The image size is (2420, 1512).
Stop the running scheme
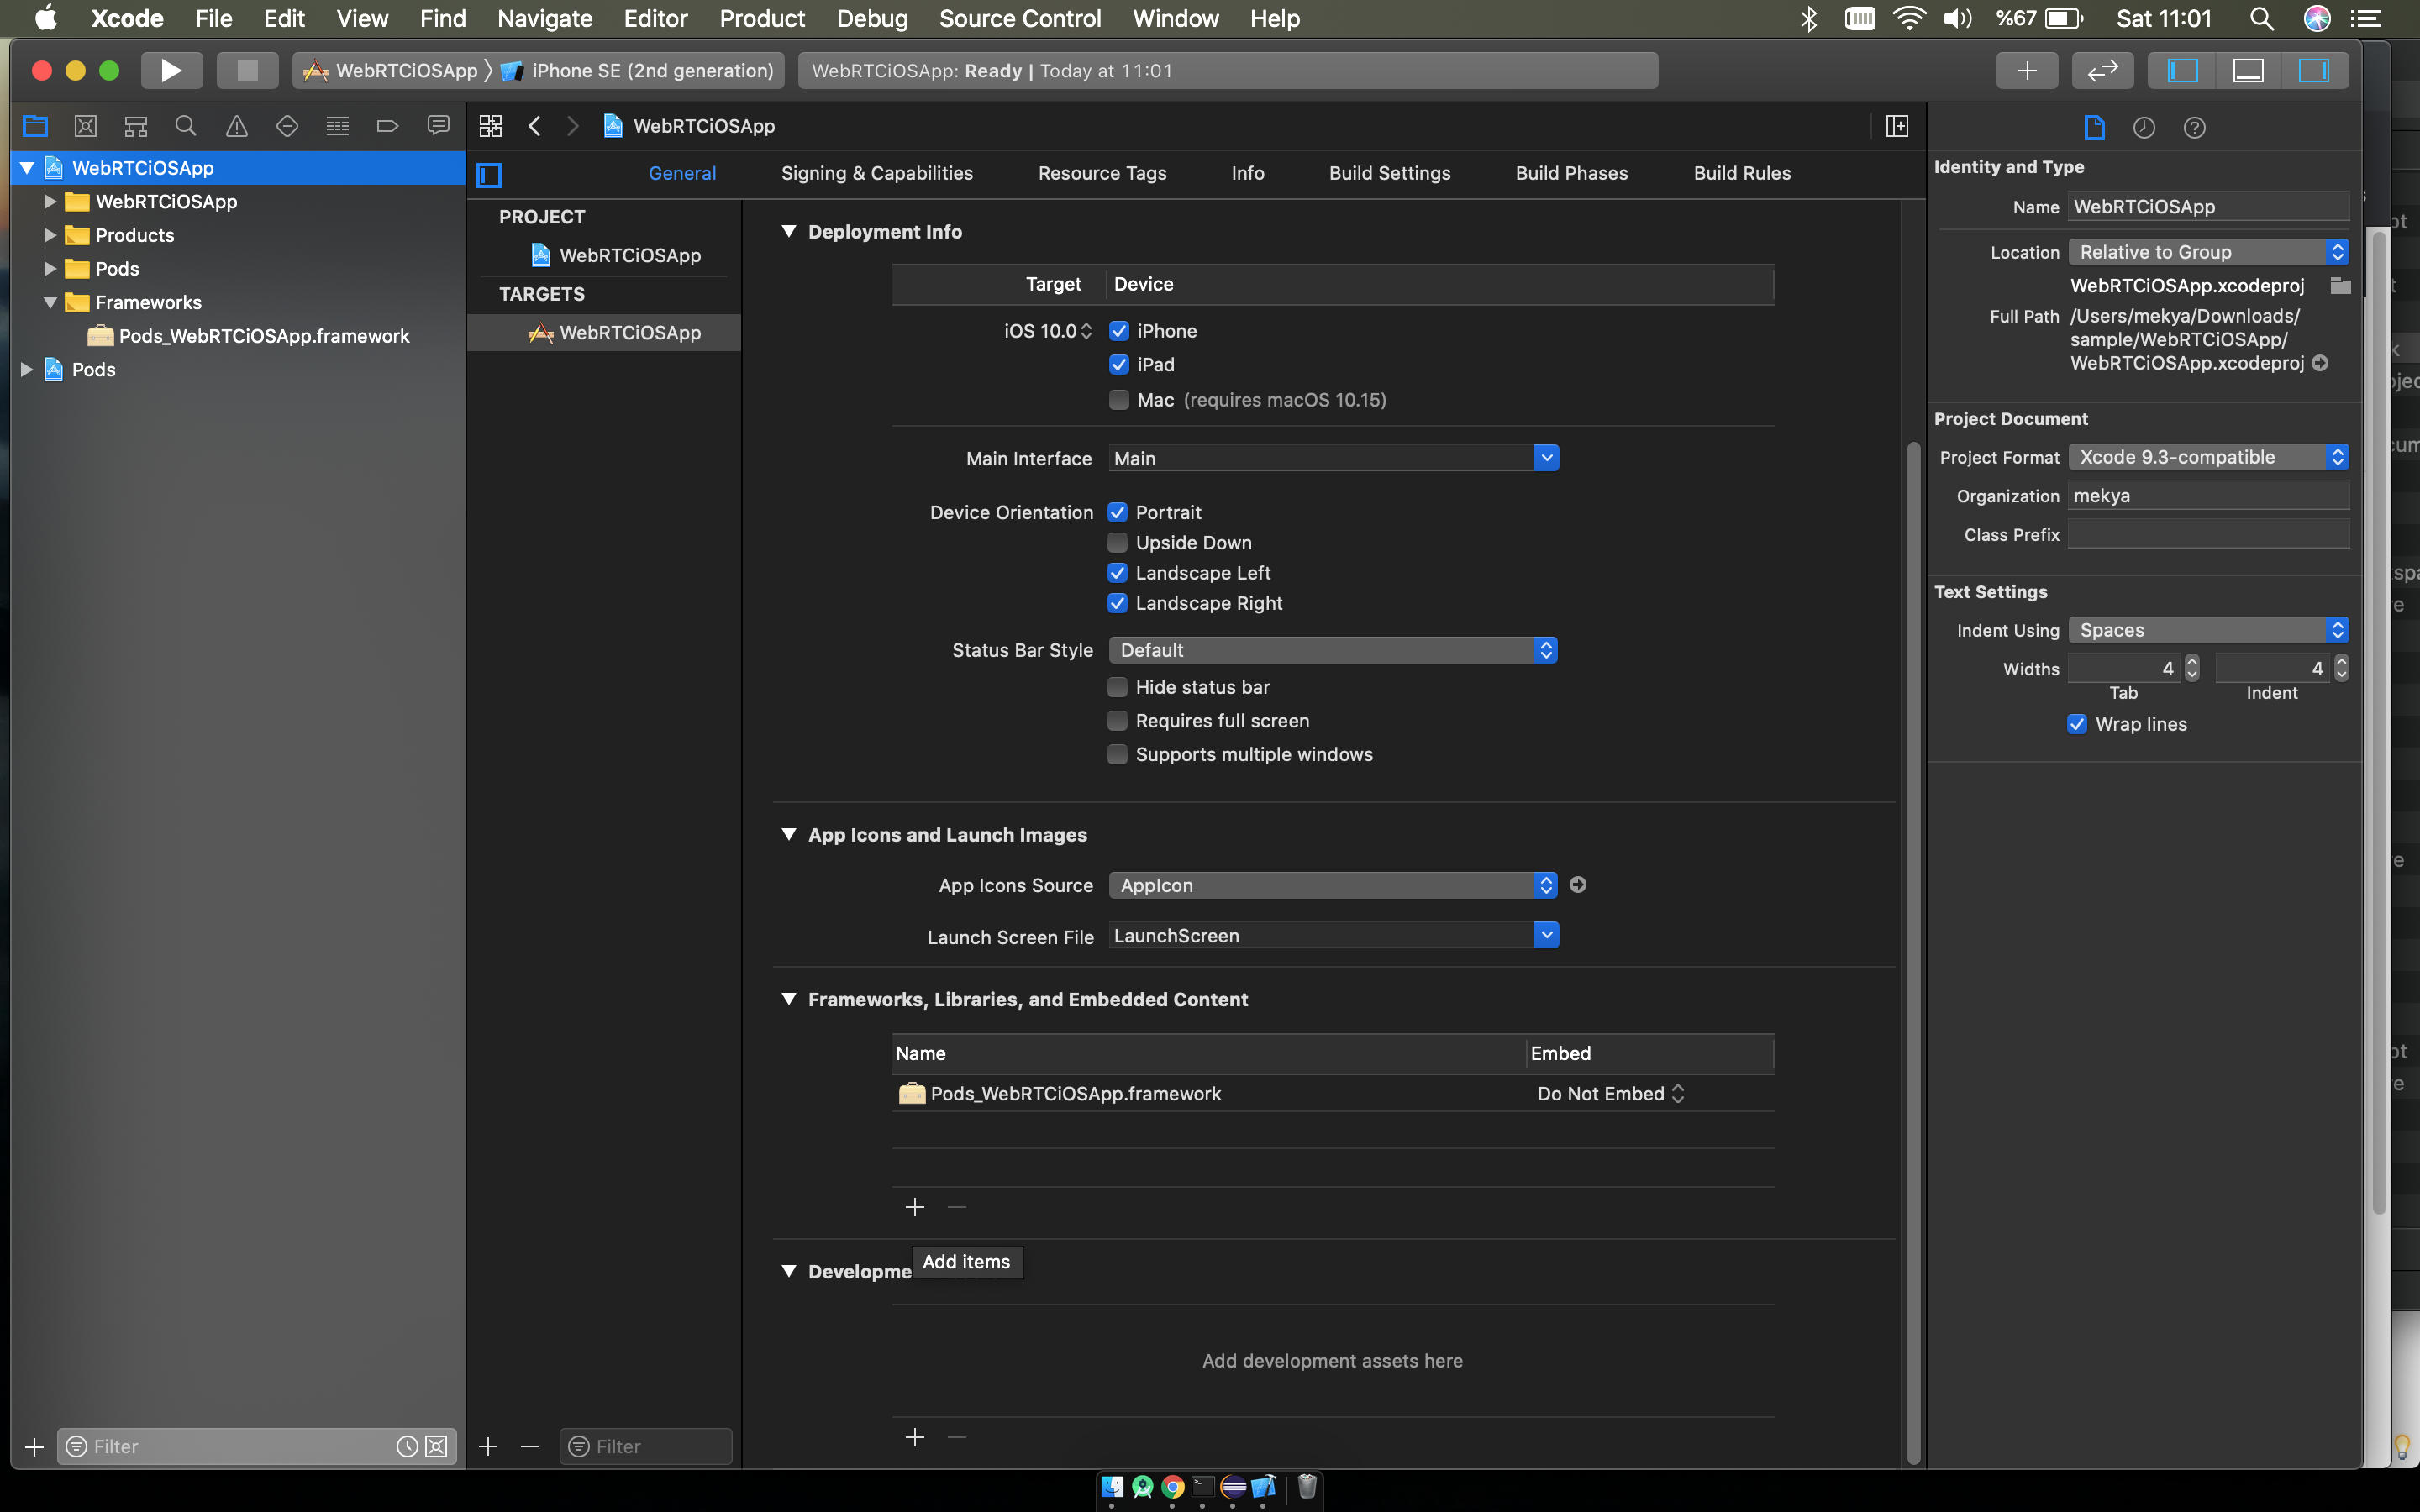pyautogui.click(x=247, y=70)
